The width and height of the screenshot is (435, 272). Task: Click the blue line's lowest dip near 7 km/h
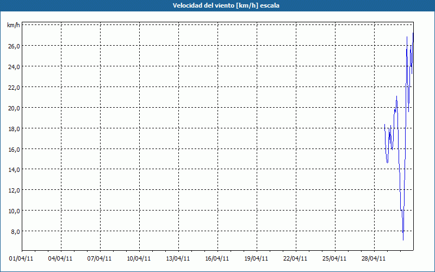(403, 239)
